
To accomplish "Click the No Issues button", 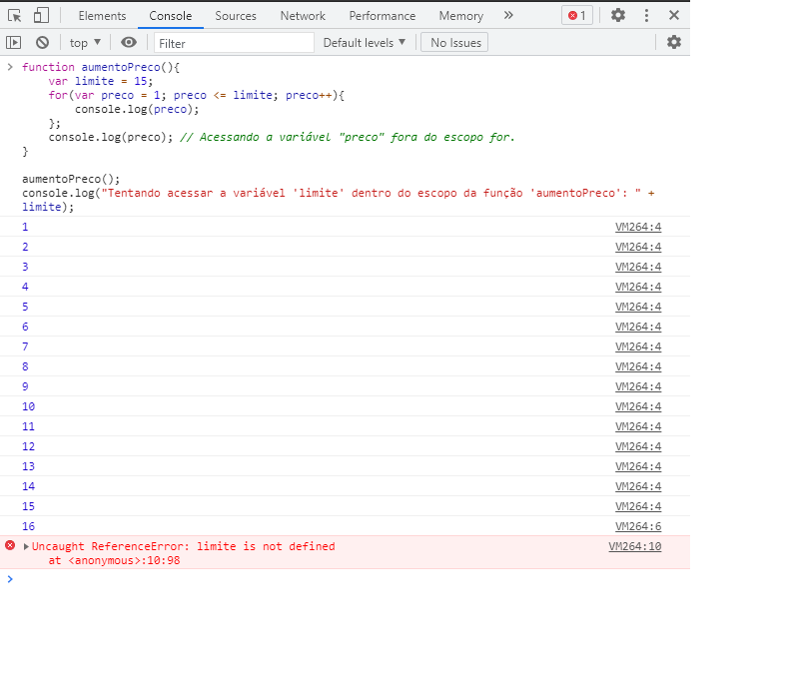I will (454, 43).
